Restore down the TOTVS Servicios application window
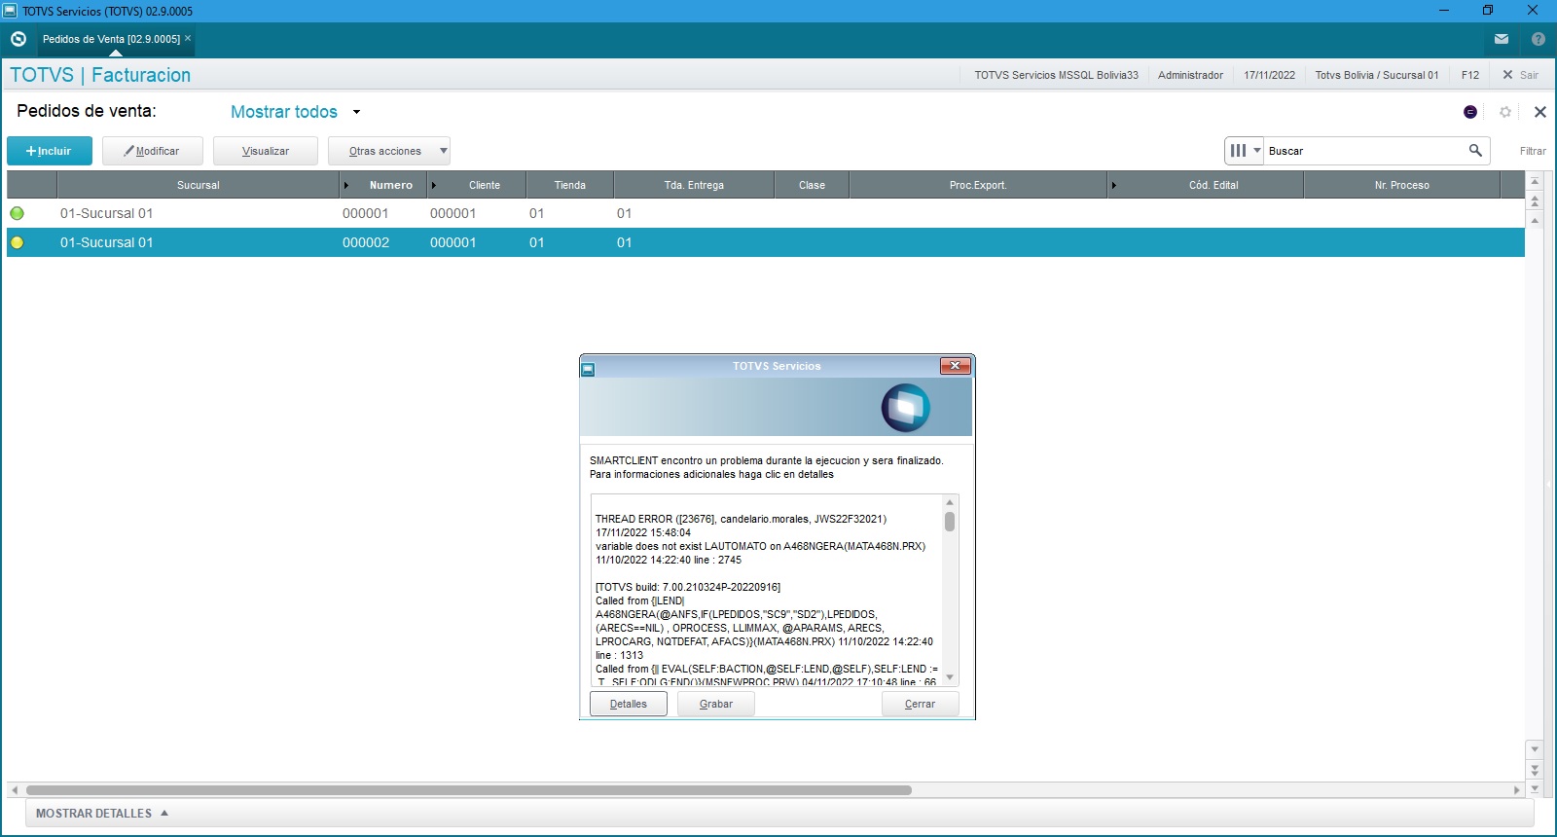 click(1488, 11)
